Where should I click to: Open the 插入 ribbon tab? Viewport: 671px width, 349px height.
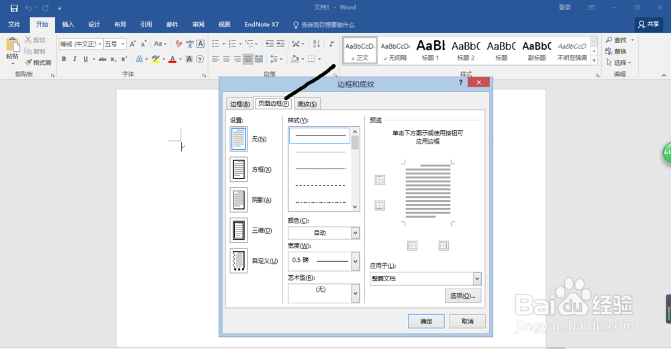click(x=68, y=24)
